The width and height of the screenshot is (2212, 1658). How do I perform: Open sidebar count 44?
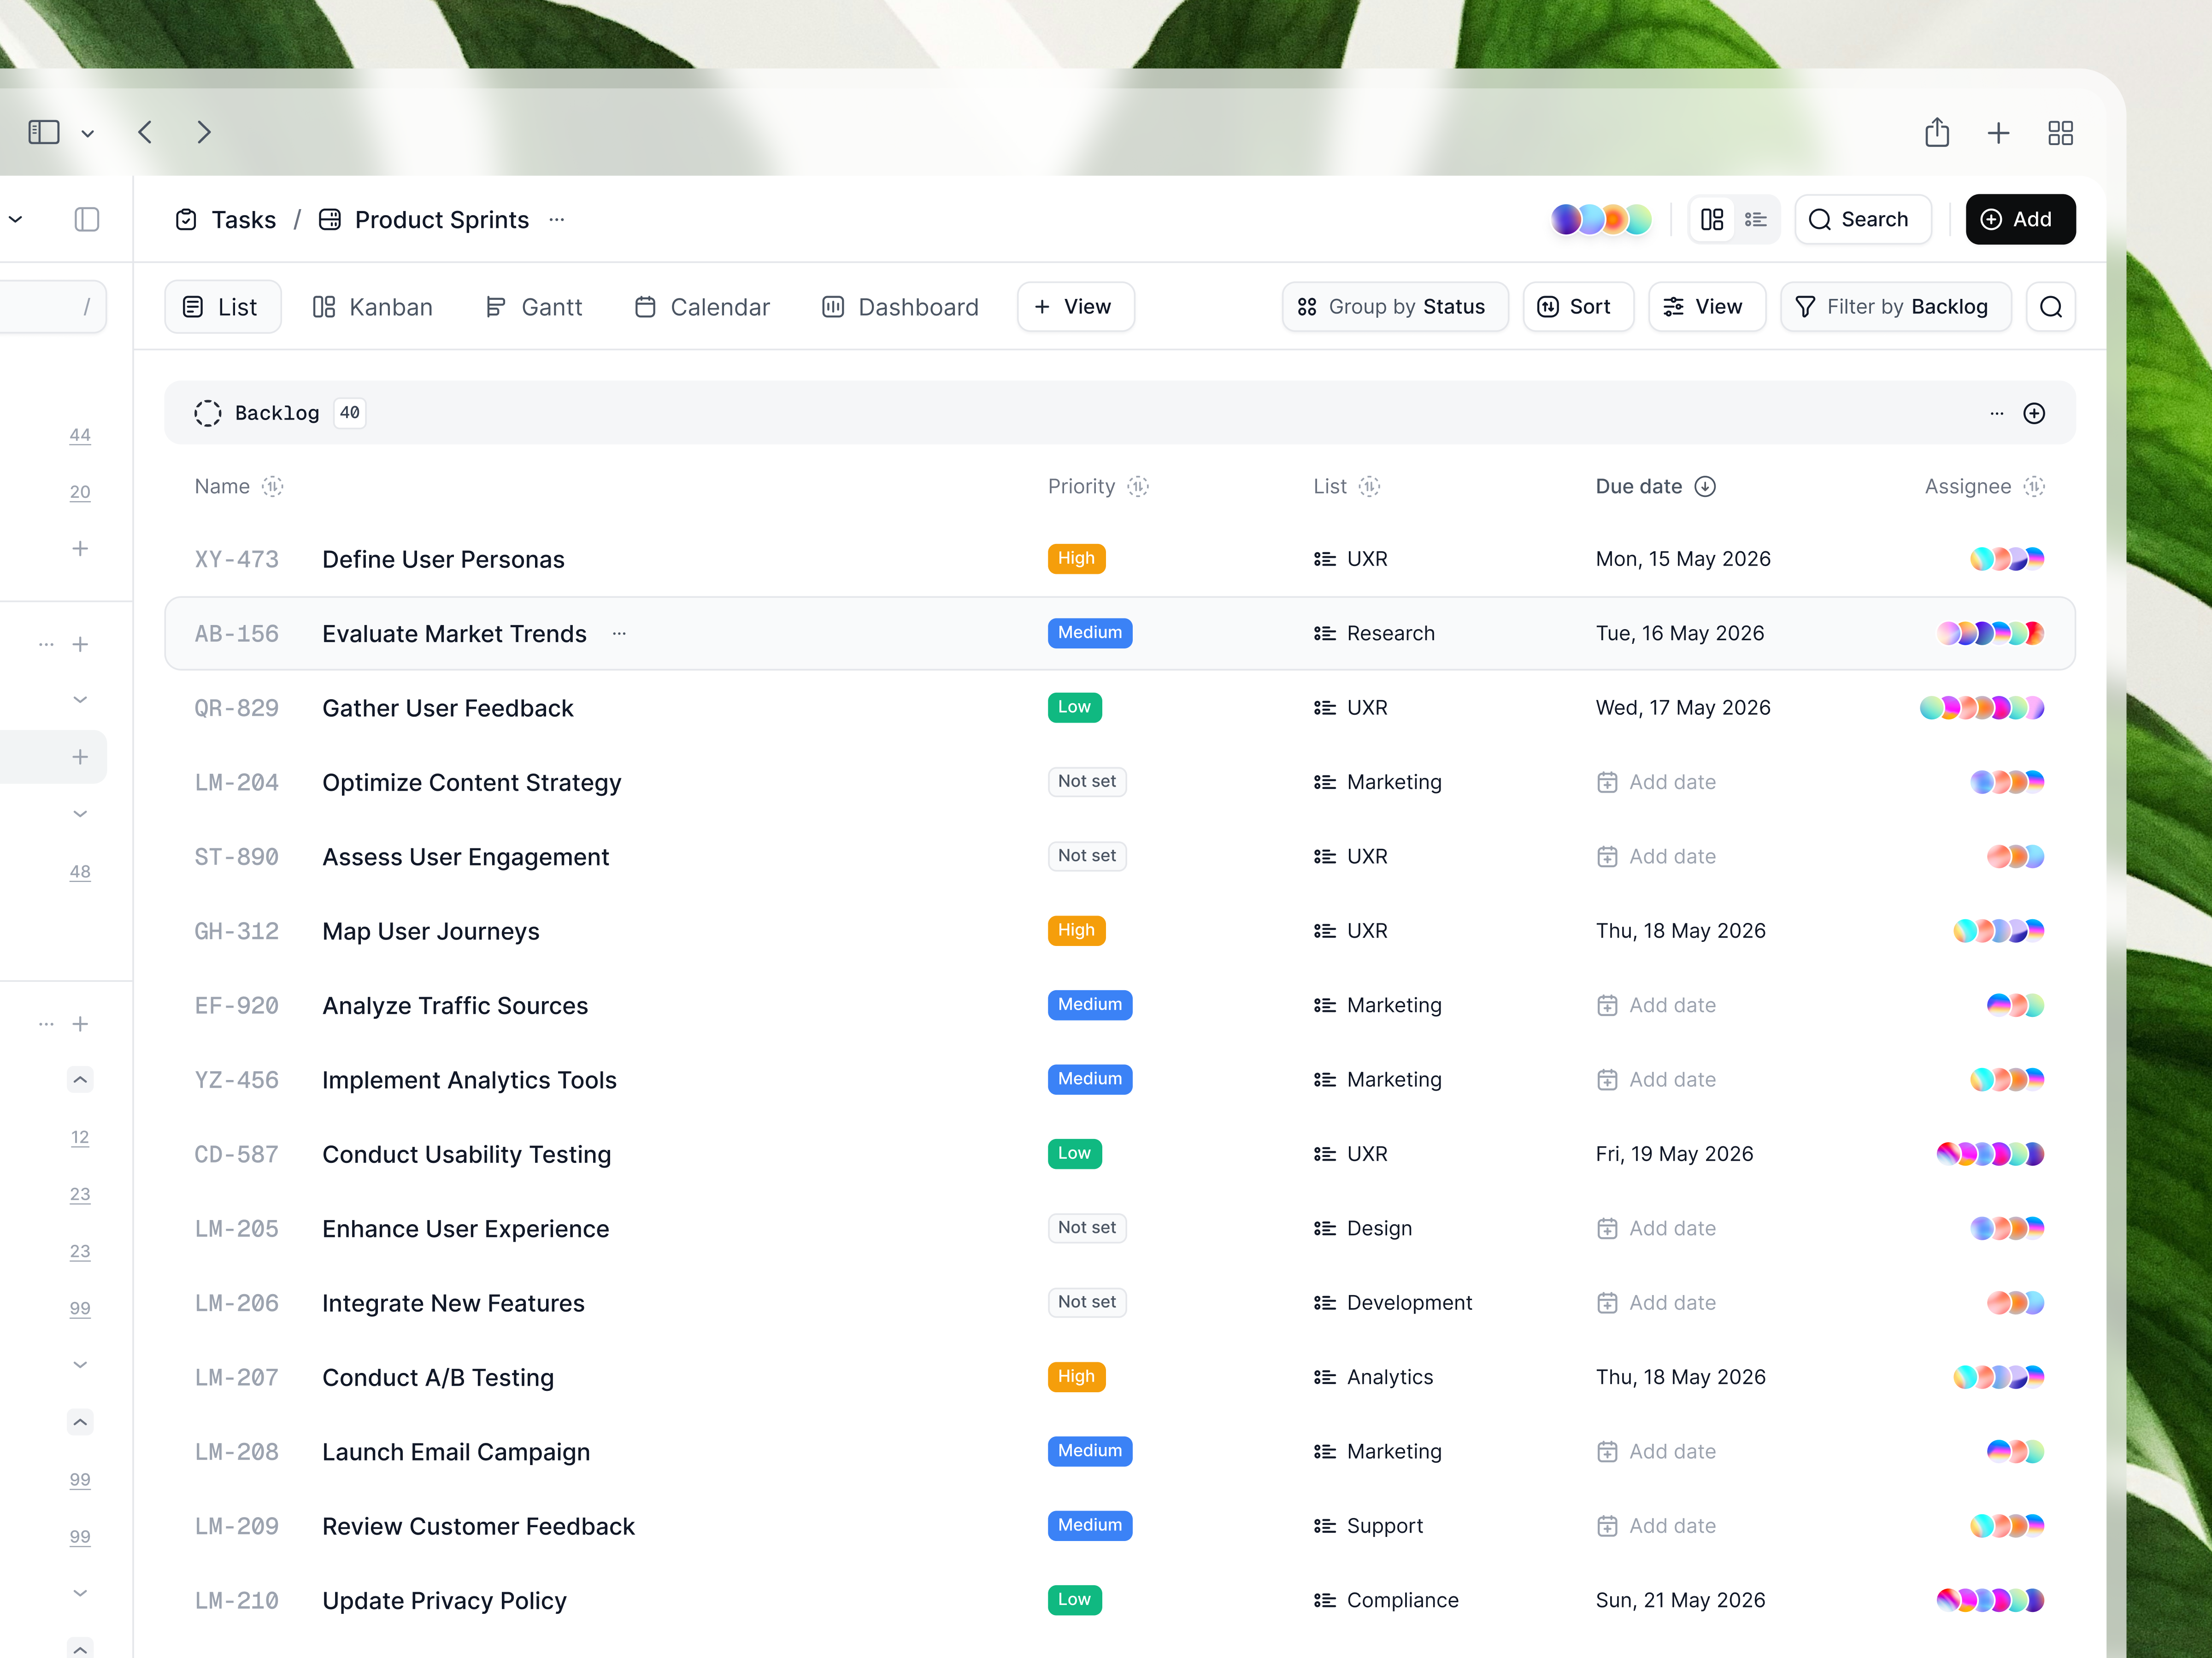pos(80,435)
